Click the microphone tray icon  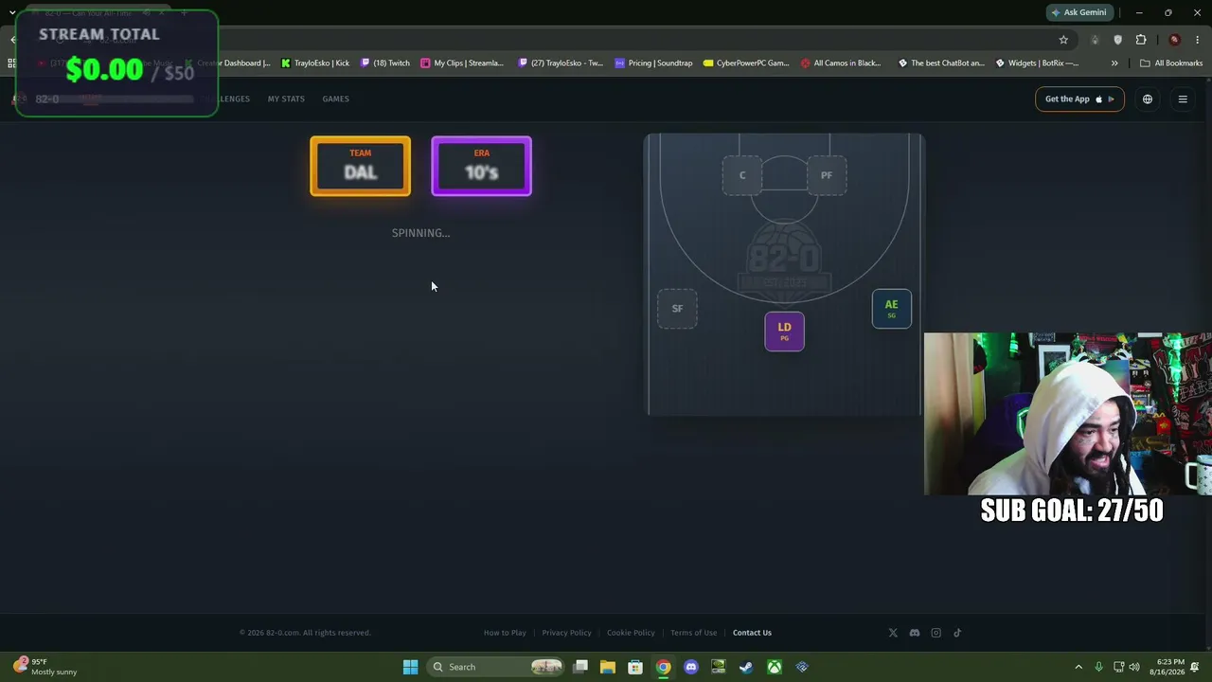point(1098,667)
